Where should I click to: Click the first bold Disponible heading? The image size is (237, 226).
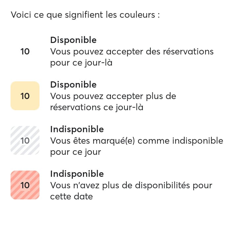(73, 40)
